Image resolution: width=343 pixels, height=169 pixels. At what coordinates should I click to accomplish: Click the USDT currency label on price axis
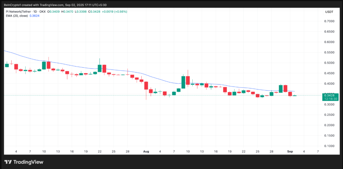coord(329,12)
